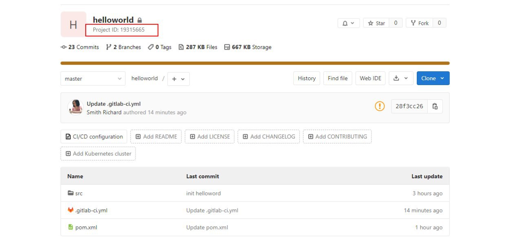
Task: Open CI/CD configuration
Action: [x=94, y=137]
